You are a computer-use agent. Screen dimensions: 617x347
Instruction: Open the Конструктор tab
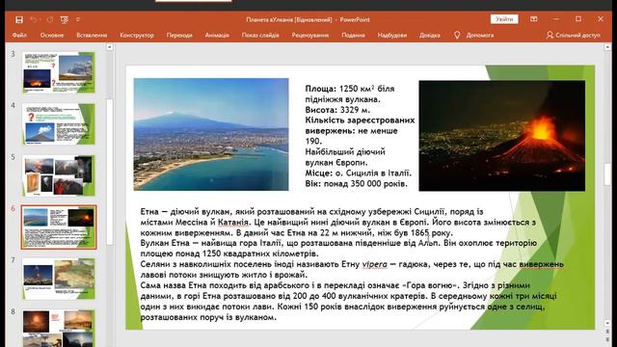[137, 35]
